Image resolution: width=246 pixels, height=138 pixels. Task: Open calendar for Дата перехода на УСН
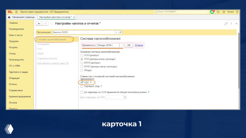click(125, 97)
